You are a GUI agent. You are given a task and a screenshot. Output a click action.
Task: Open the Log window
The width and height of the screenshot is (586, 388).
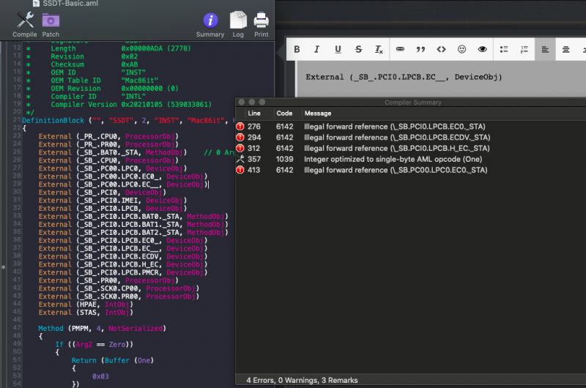tap(237, 21)
